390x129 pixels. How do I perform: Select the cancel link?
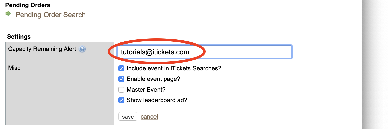click(149, 117)
